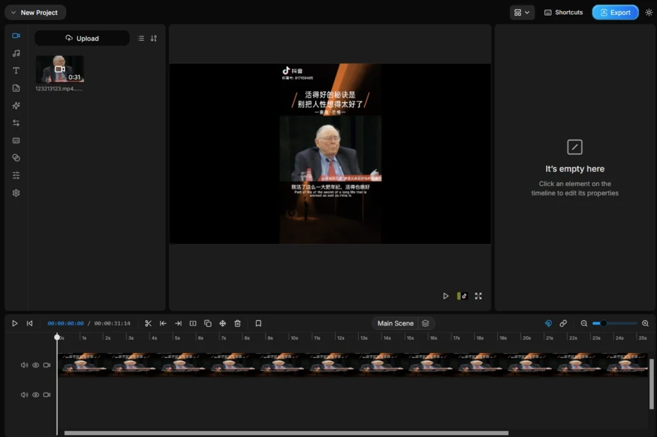Expand the New Project dropdown
657x437 pixels.
click(35, 12)
